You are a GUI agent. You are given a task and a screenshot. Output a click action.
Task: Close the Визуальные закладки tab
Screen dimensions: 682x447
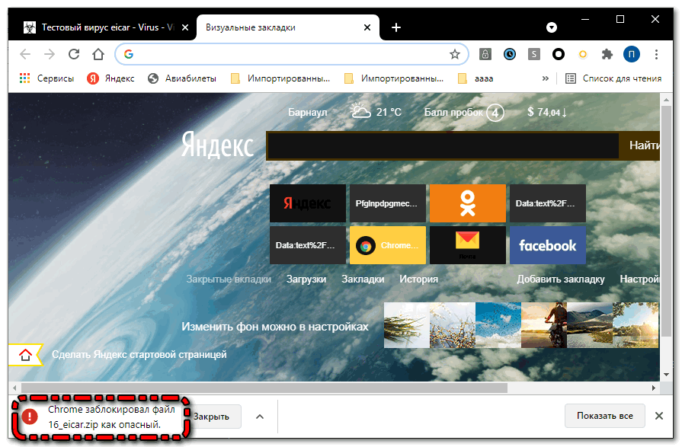(367, 27)
